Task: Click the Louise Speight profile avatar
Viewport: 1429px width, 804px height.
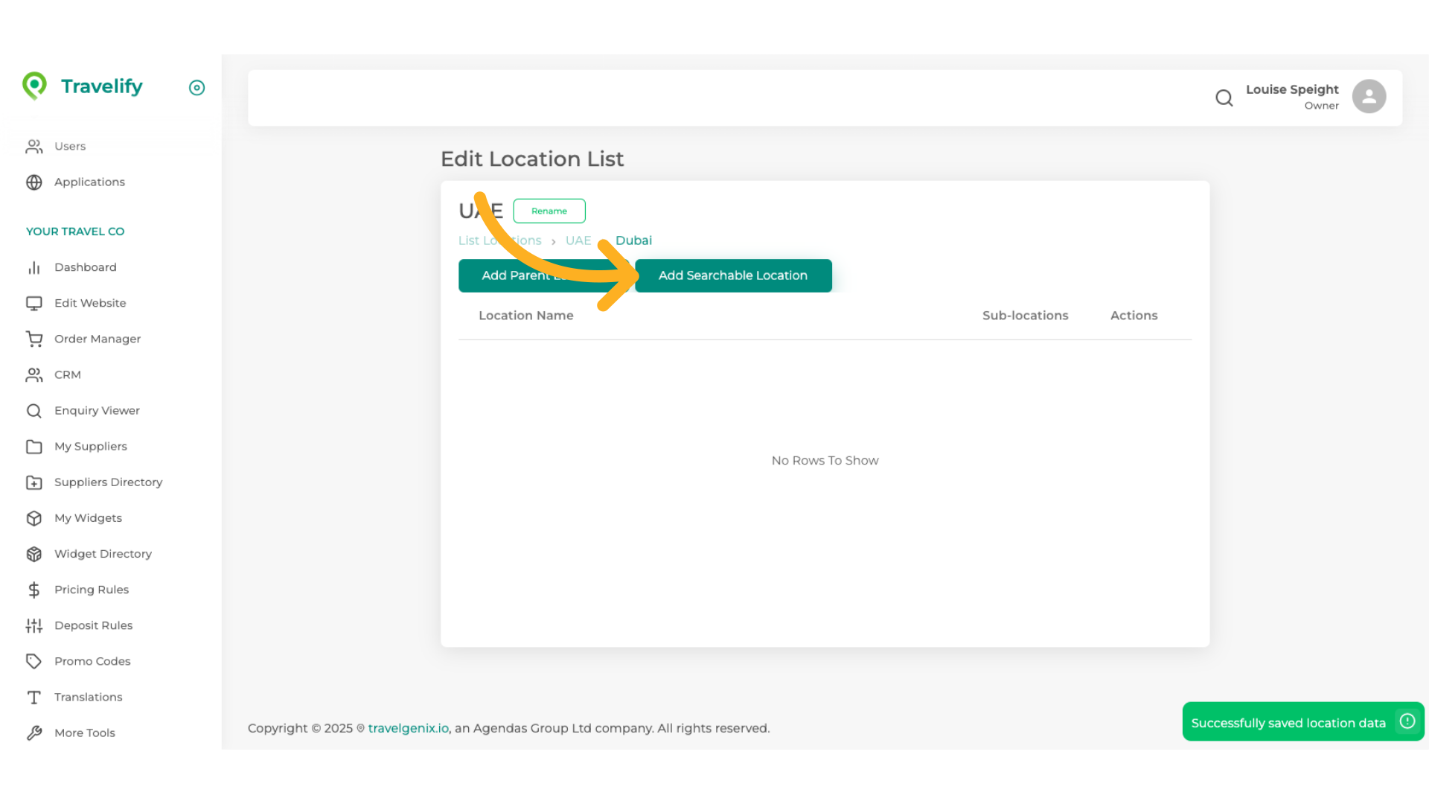Action: coord(1369,96)
